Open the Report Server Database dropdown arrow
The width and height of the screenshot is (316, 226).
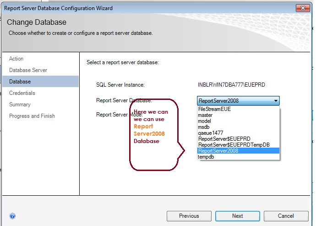(x=276, y=101)
